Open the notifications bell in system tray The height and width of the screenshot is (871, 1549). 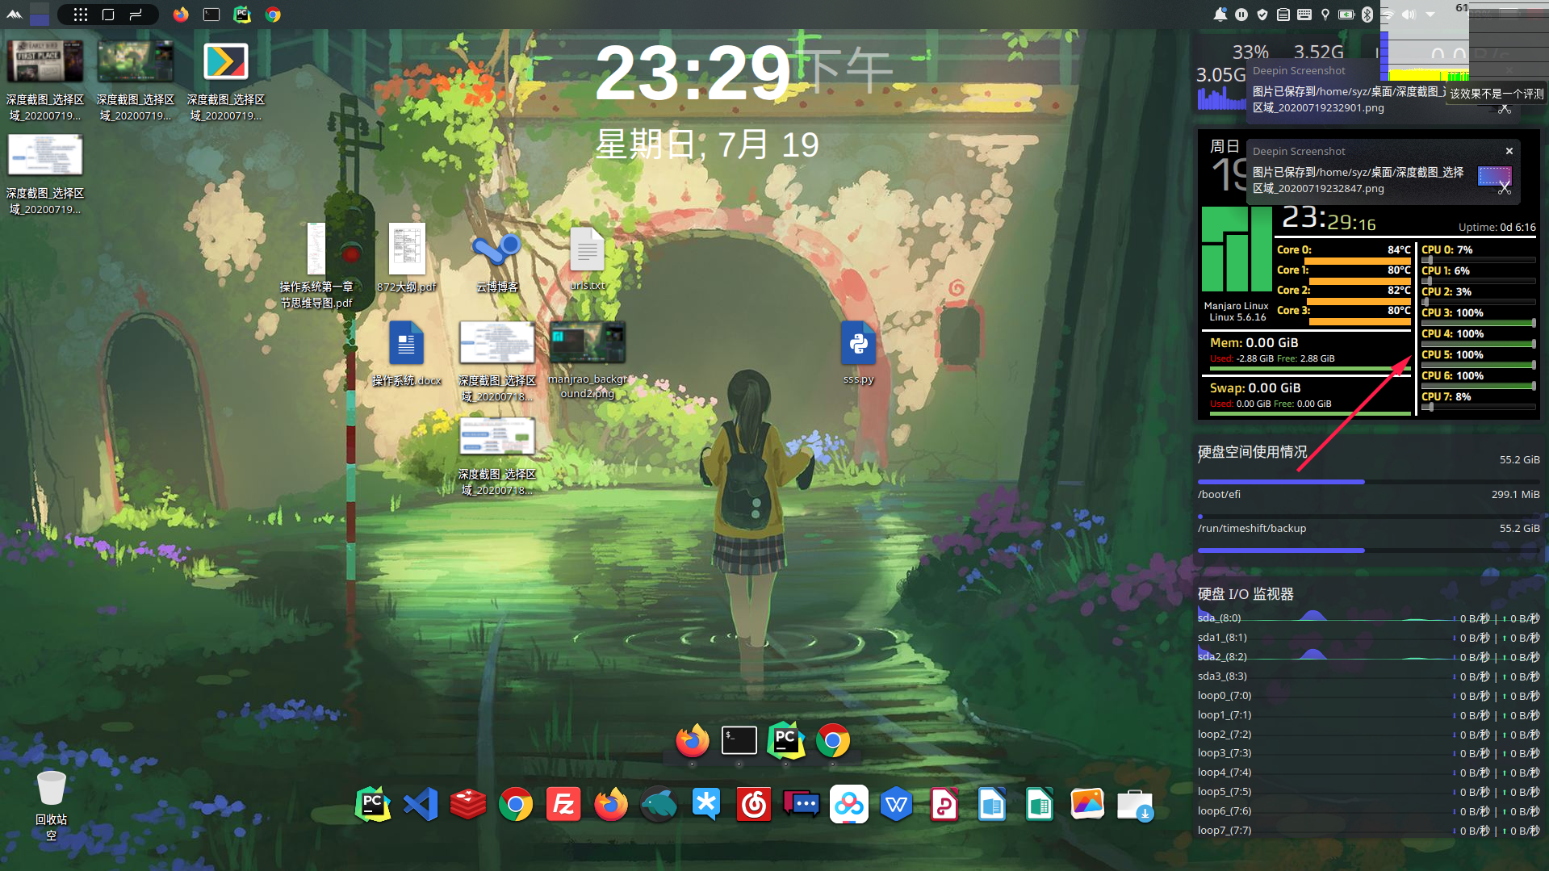click(1220, 15)
